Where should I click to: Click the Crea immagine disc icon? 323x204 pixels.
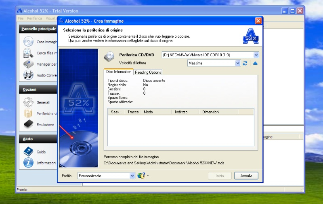28,41
